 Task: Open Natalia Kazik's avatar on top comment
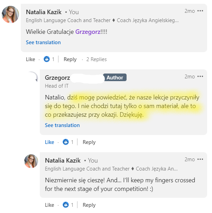point(10,14)
